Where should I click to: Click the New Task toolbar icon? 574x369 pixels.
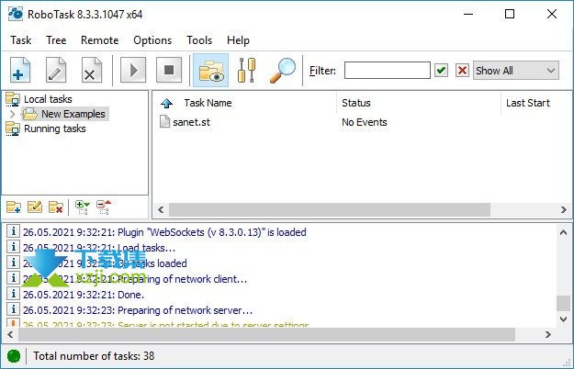coord(20,70)
